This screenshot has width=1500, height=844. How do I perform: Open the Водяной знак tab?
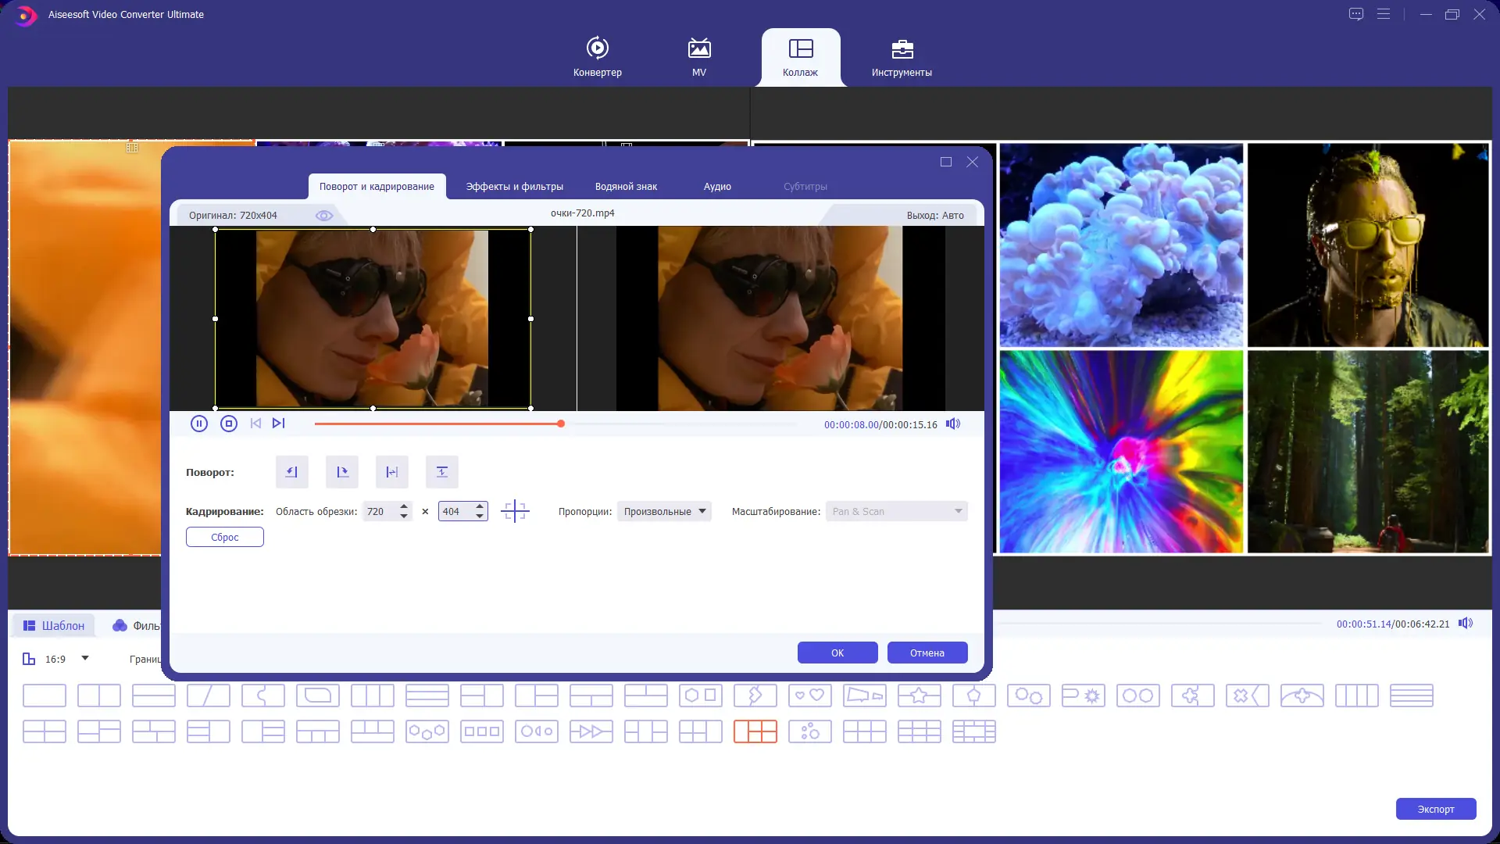click(x=626, y=186)
